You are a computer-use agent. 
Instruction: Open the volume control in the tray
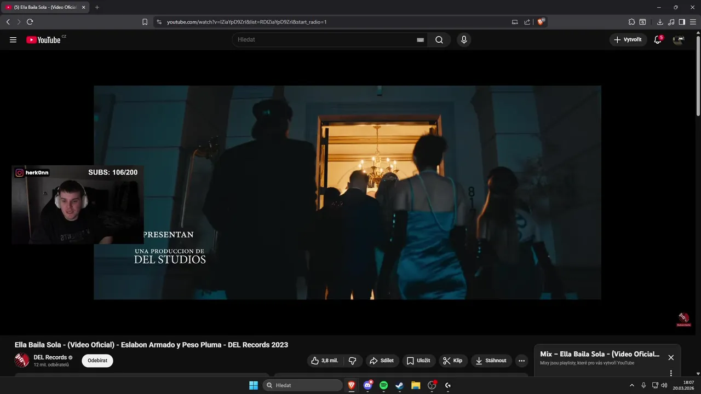(x=664, y=385)
